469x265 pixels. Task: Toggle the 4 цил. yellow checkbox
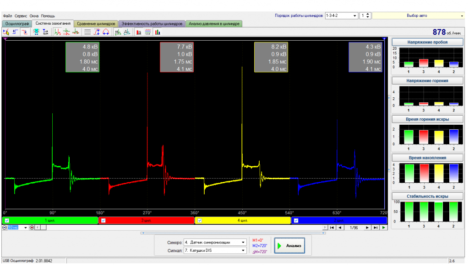pos(200,221)
